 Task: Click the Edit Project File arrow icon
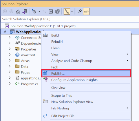click(x=45, y=116)
